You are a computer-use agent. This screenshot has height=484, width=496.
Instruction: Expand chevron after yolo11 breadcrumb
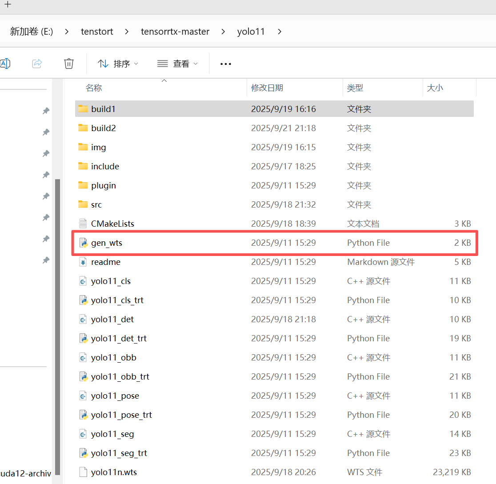(280, 32)
